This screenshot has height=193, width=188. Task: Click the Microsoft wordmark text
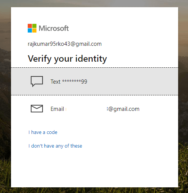pyautogui.click(x=54, y=28)
